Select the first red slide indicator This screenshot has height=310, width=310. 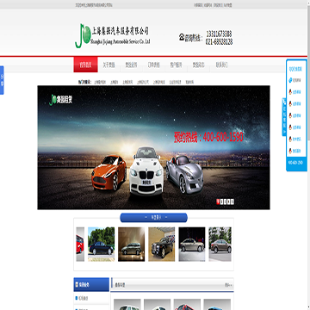click(x=218, y=201)
